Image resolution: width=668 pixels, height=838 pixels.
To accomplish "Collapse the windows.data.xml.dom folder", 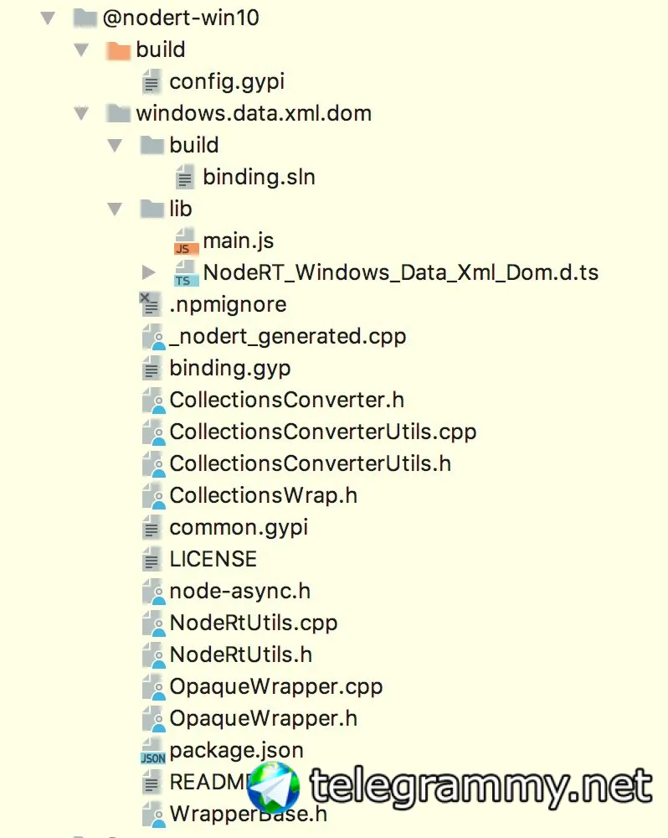I will pyautogui.click(x=81, y=113).
